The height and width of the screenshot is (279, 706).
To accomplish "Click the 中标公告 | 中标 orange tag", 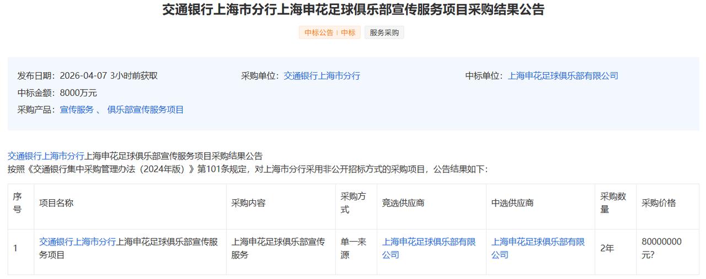I will click(x=329, y=32).
